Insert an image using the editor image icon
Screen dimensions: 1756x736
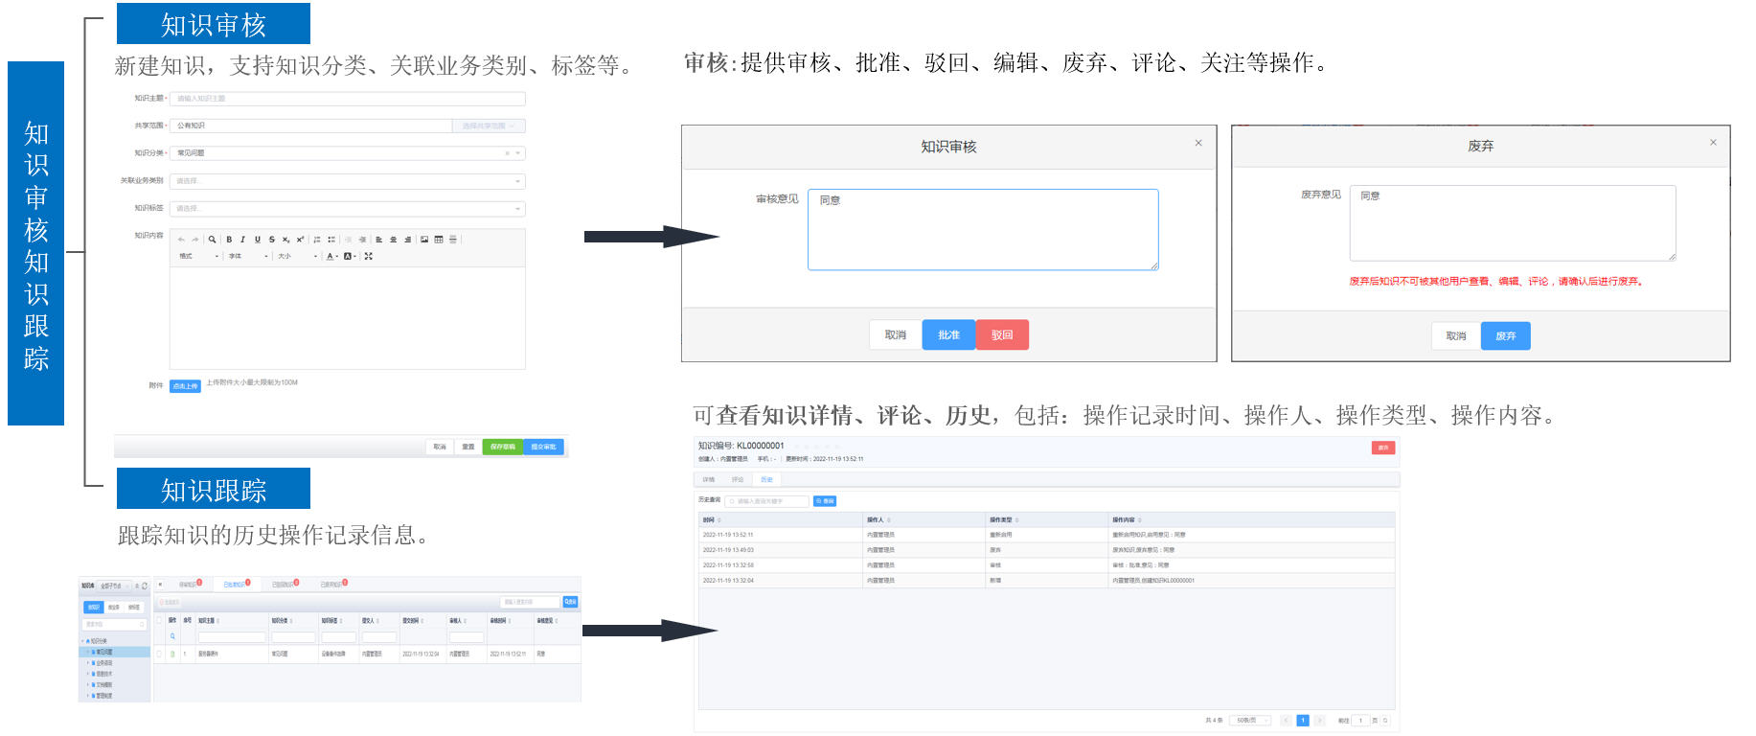click(424, 240)
